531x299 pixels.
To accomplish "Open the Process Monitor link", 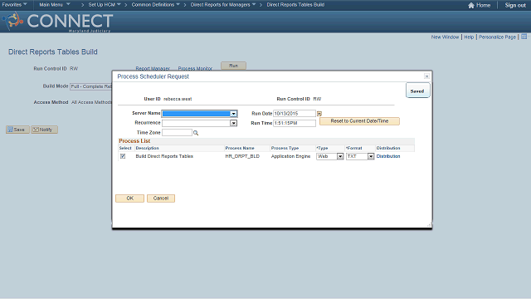I will [x=195, y=68].
